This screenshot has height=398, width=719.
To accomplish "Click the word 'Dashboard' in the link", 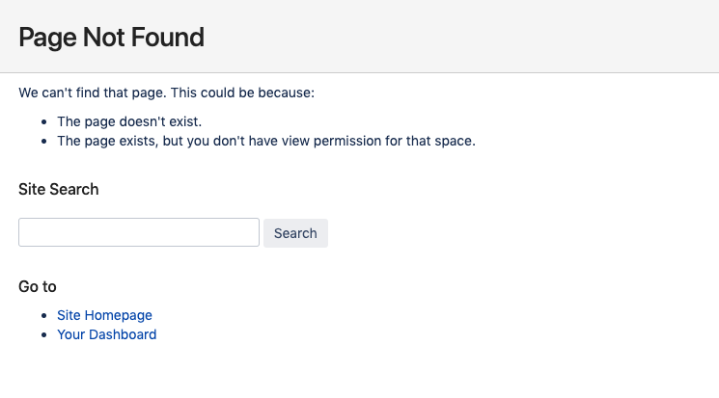I will coord(123,334).
